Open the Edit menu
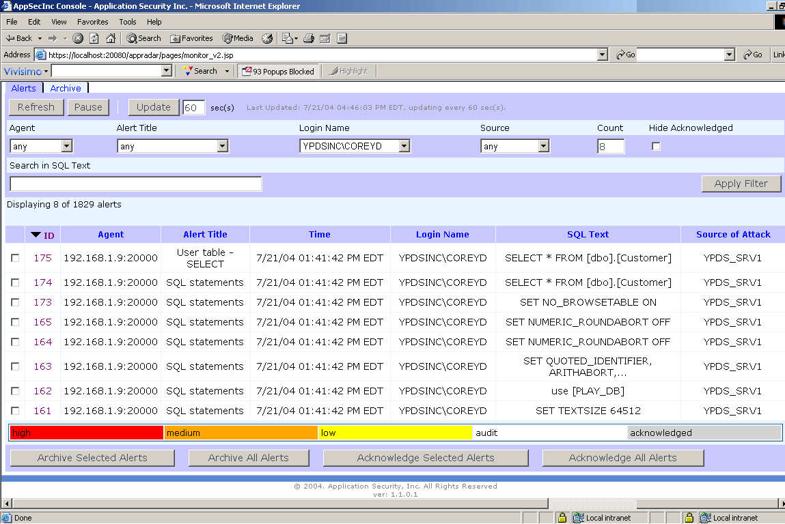Image resolution: width=785 pixels, height=524 pixels. (34, 22)
